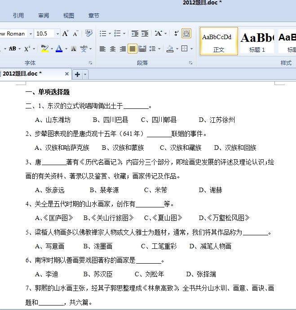Image resolution: width=296 pixels, height=310 pixels.
Task: Open the 审阅 ribbon tab
Action: [44, 16]
